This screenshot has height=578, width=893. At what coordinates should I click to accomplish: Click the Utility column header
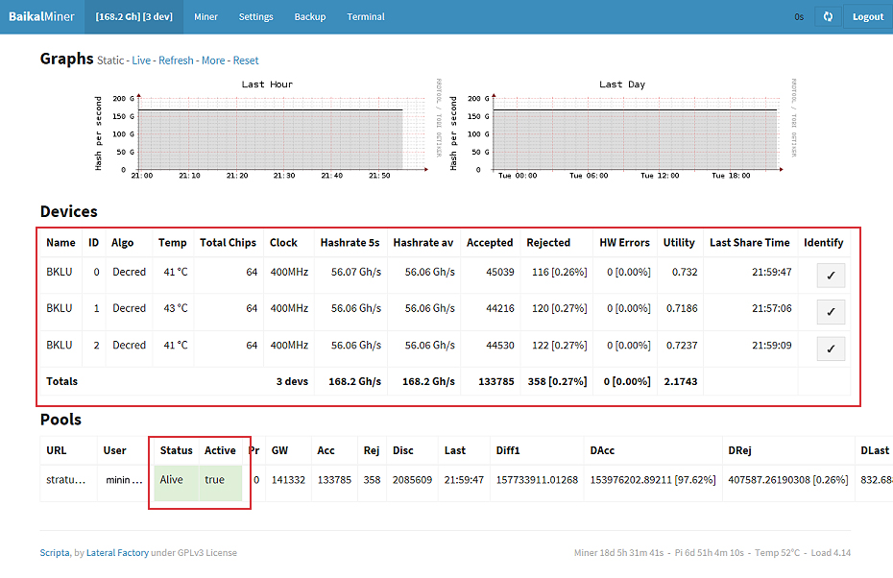pos(679,243)
